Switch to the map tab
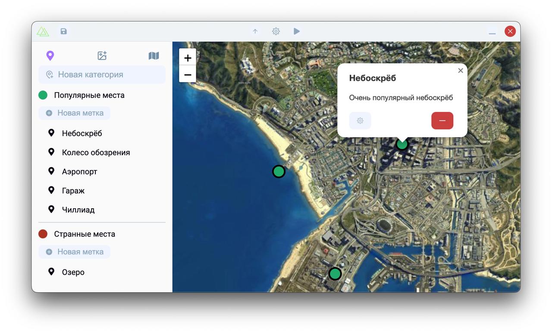The height and width of the screenshot is (334, 552). (154, 56)
